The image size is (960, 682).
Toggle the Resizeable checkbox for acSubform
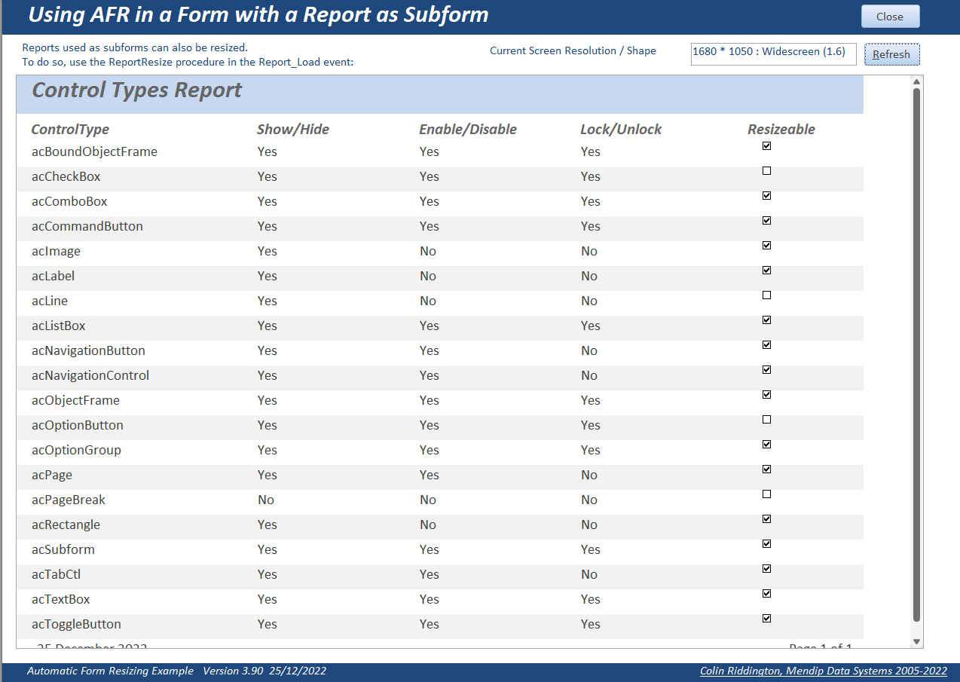[766, 544]
